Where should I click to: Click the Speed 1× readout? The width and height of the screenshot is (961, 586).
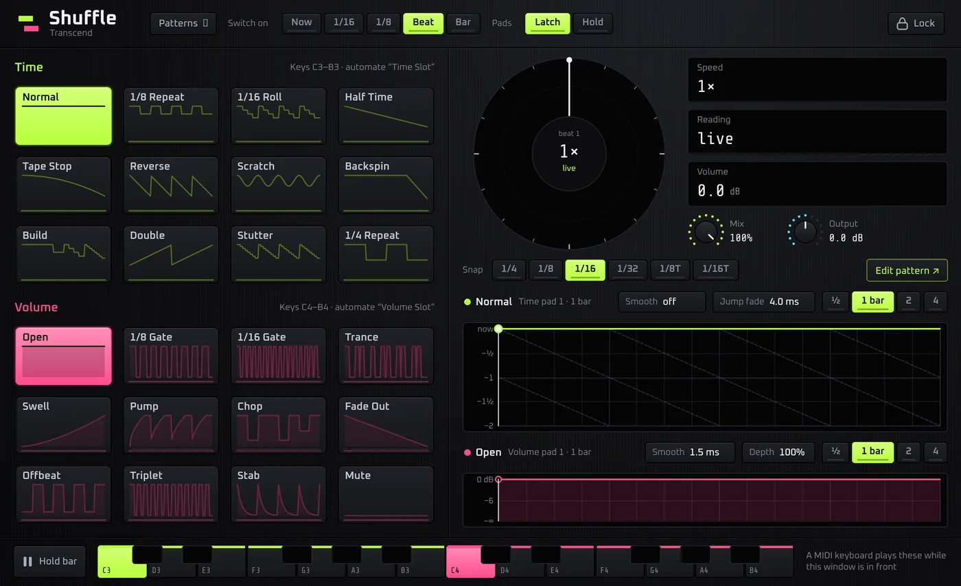pos(818,80)
